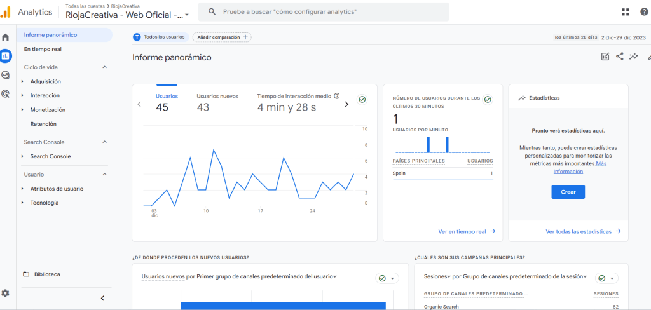Open Ver en tiempo real link
Viewport: 651px width, 310px height.
(467, 231)
